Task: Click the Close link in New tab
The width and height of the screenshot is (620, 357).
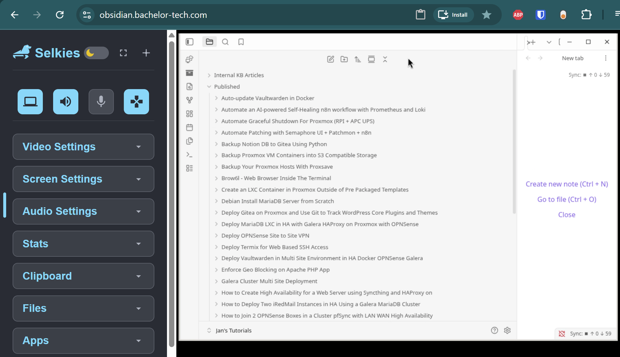Action: pos(567,215)
